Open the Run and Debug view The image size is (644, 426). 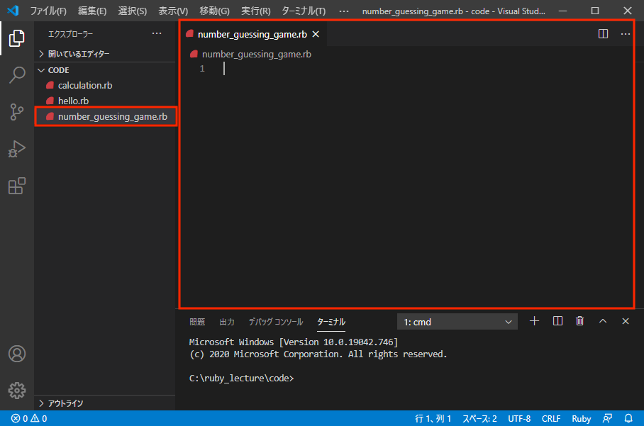pos(17,149)
